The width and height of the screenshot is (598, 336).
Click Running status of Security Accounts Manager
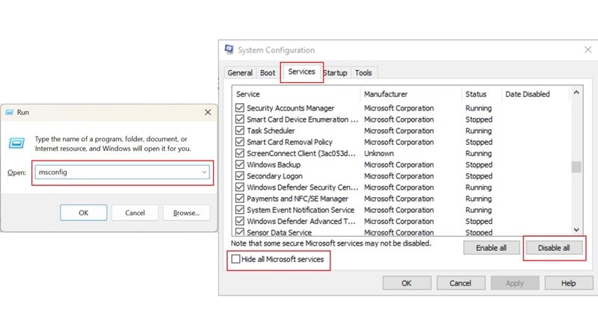click(478, 108)
